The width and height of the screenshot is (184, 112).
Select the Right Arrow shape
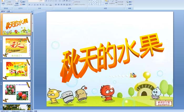tap(99, 2)
